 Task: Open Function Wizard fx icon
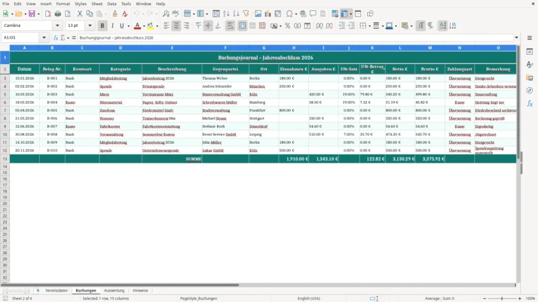(x=56, y=38)
